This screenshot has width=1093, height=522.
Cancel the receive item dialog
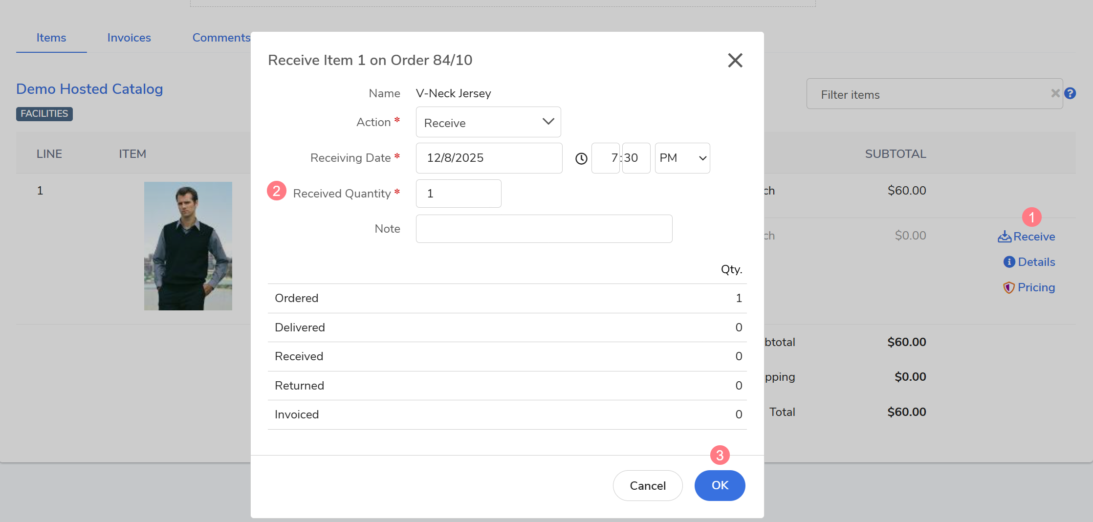[x=647, y=485]
